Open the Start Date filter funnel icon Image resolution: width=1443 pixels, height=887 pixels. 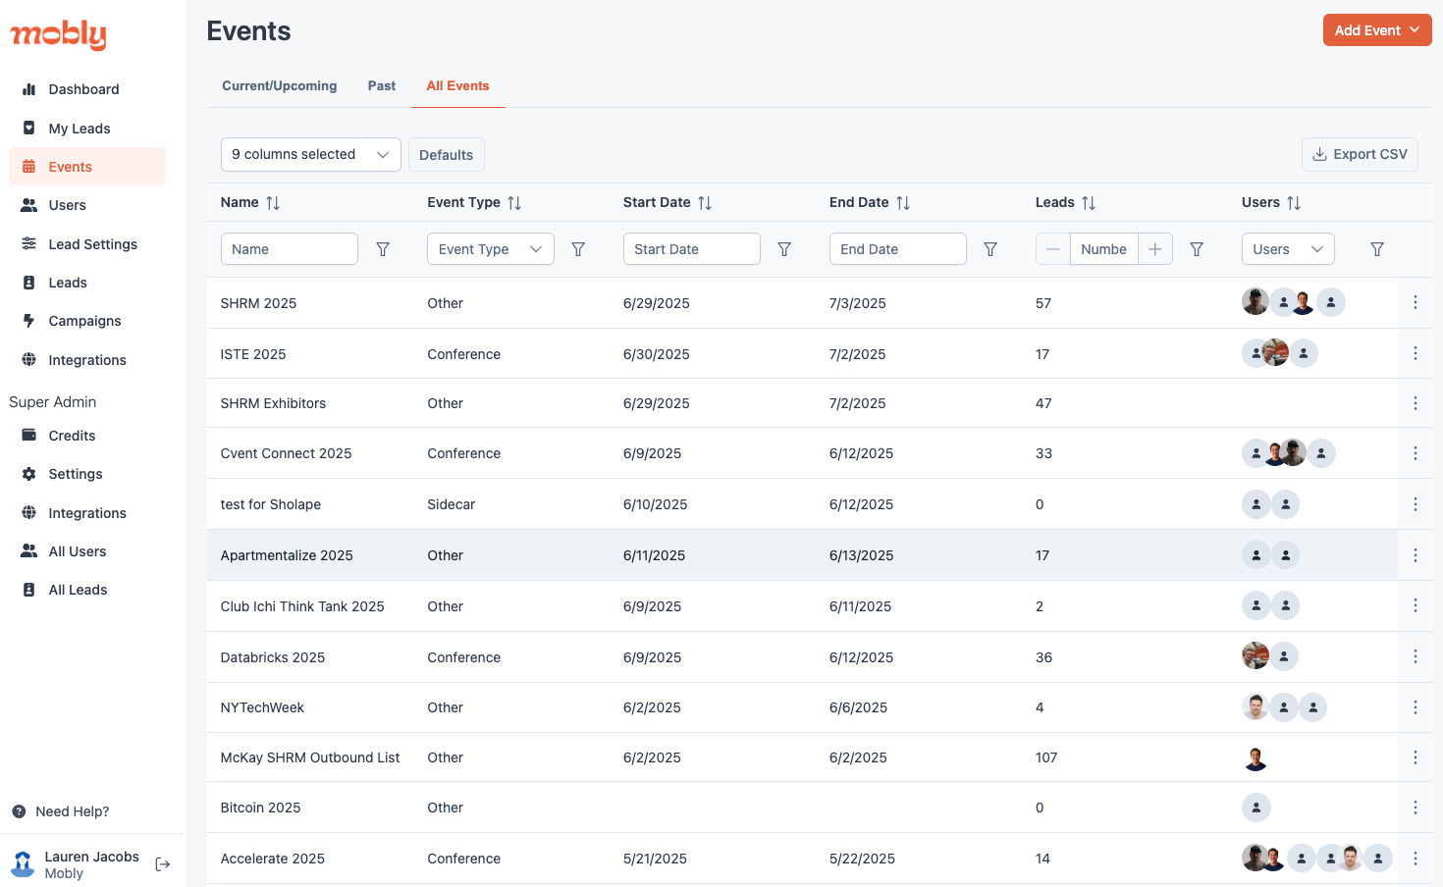[784, 249]
